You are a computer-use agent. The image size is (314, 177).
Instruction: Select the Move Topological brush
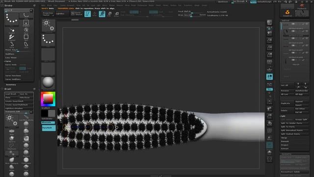coord(12,161)
